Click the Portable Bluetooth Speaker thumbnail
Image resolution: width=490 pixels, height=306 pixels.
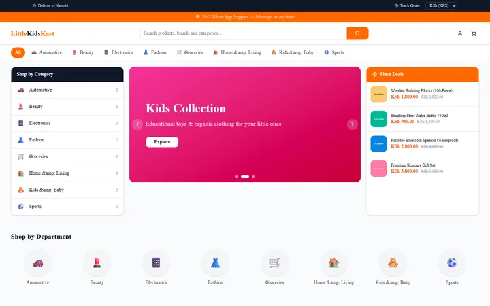(378, 143)
